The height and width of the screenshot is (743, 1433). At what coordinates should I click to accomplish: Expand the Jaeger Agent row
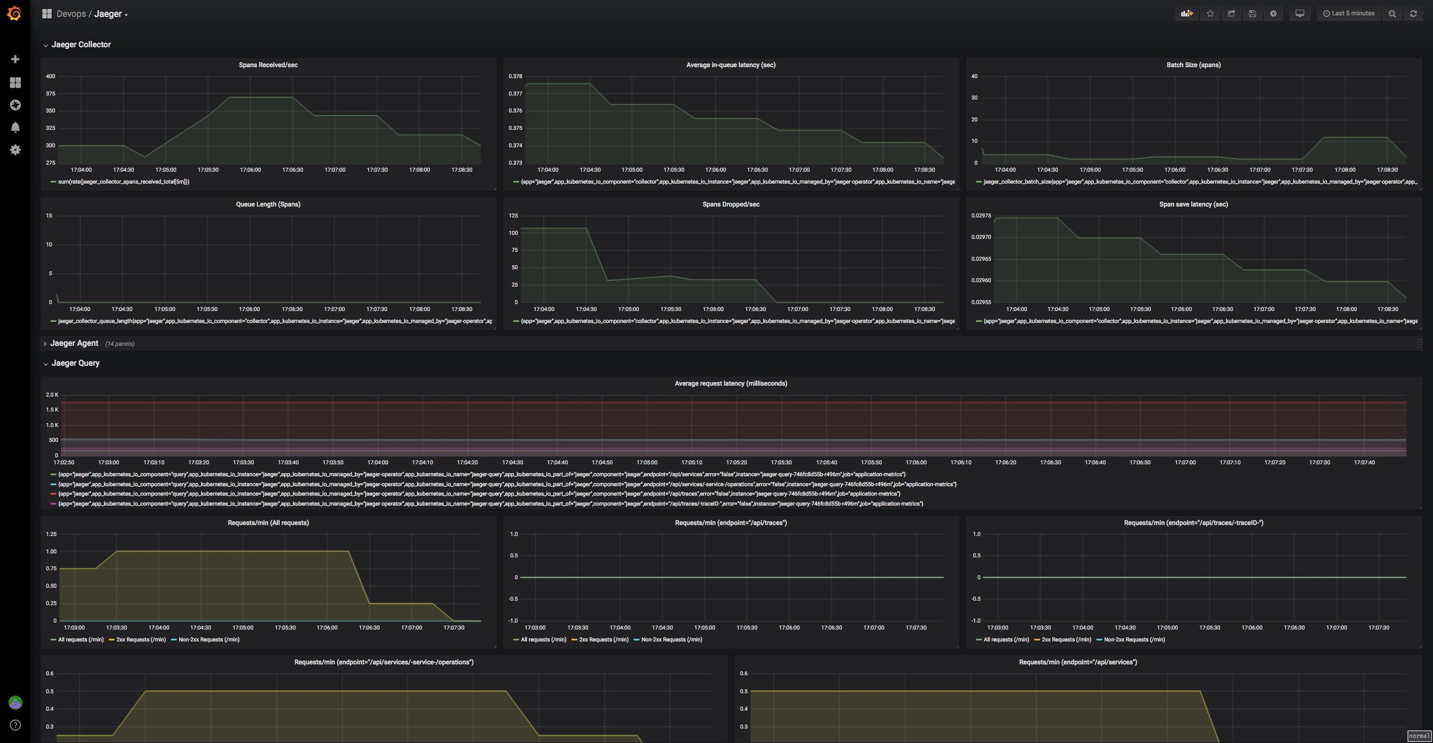click(74, 343)
